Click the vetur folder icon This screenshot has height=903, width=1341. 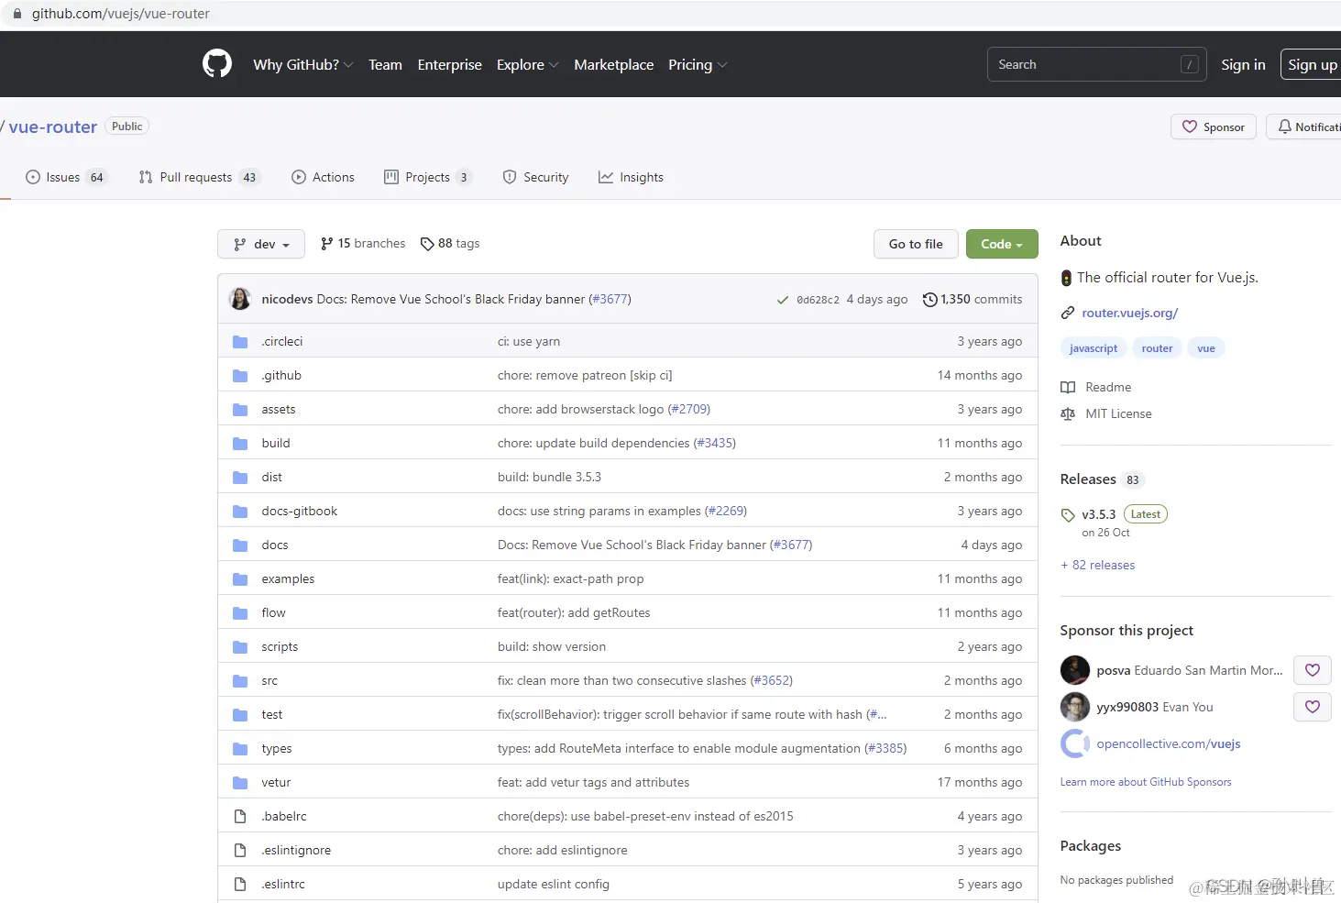coord(240,782)
